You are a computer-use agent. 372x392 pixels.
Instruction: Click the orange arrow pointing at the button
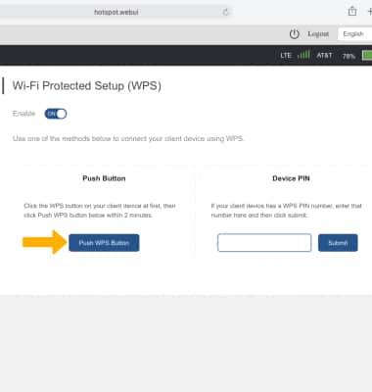point(44,242)
